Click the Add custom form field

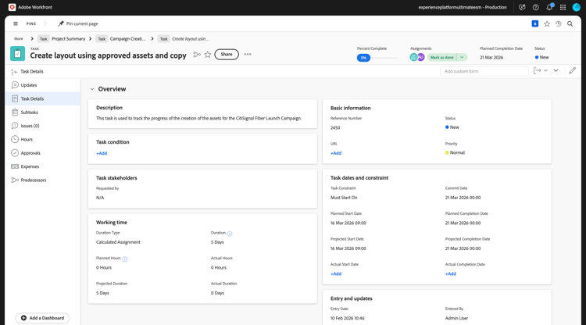tap(484, 71)
